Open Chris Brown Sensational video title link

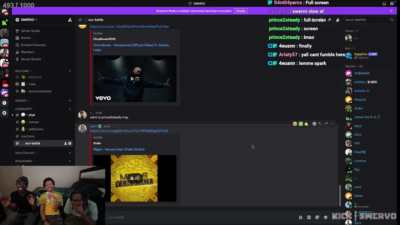[x=131, y=47]
